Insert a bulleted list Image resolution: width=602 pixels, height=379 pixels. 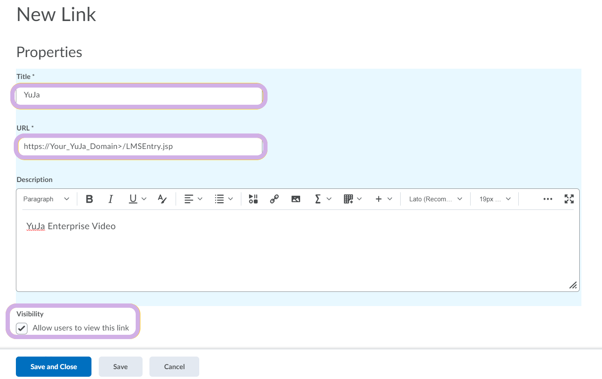click(219, 199)
